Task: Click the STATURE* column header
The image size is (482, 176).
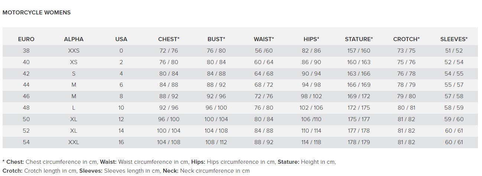Action: pos(359,39)
